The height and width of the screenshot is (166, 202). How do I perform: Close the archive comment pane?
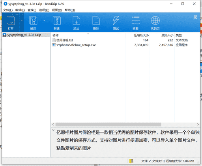53,130
